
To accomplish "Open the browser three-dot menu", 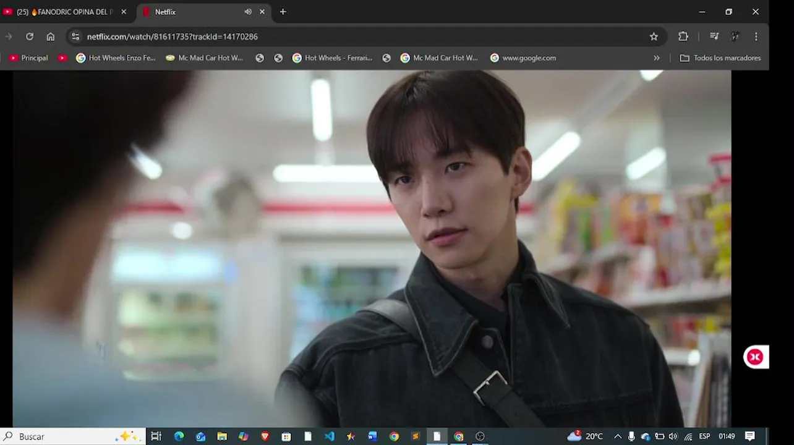I will pos(756,36).
